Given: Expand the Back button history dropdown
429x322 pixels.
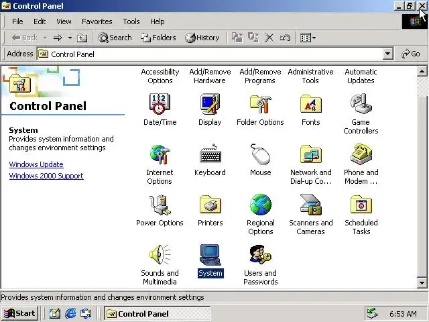Looking at the screenshot, I should (x=45, y=38).
